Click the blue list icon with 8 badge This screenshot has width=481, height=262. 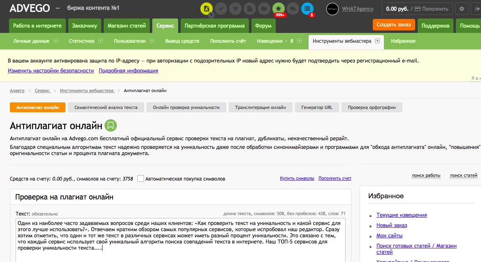pos(307,9)
